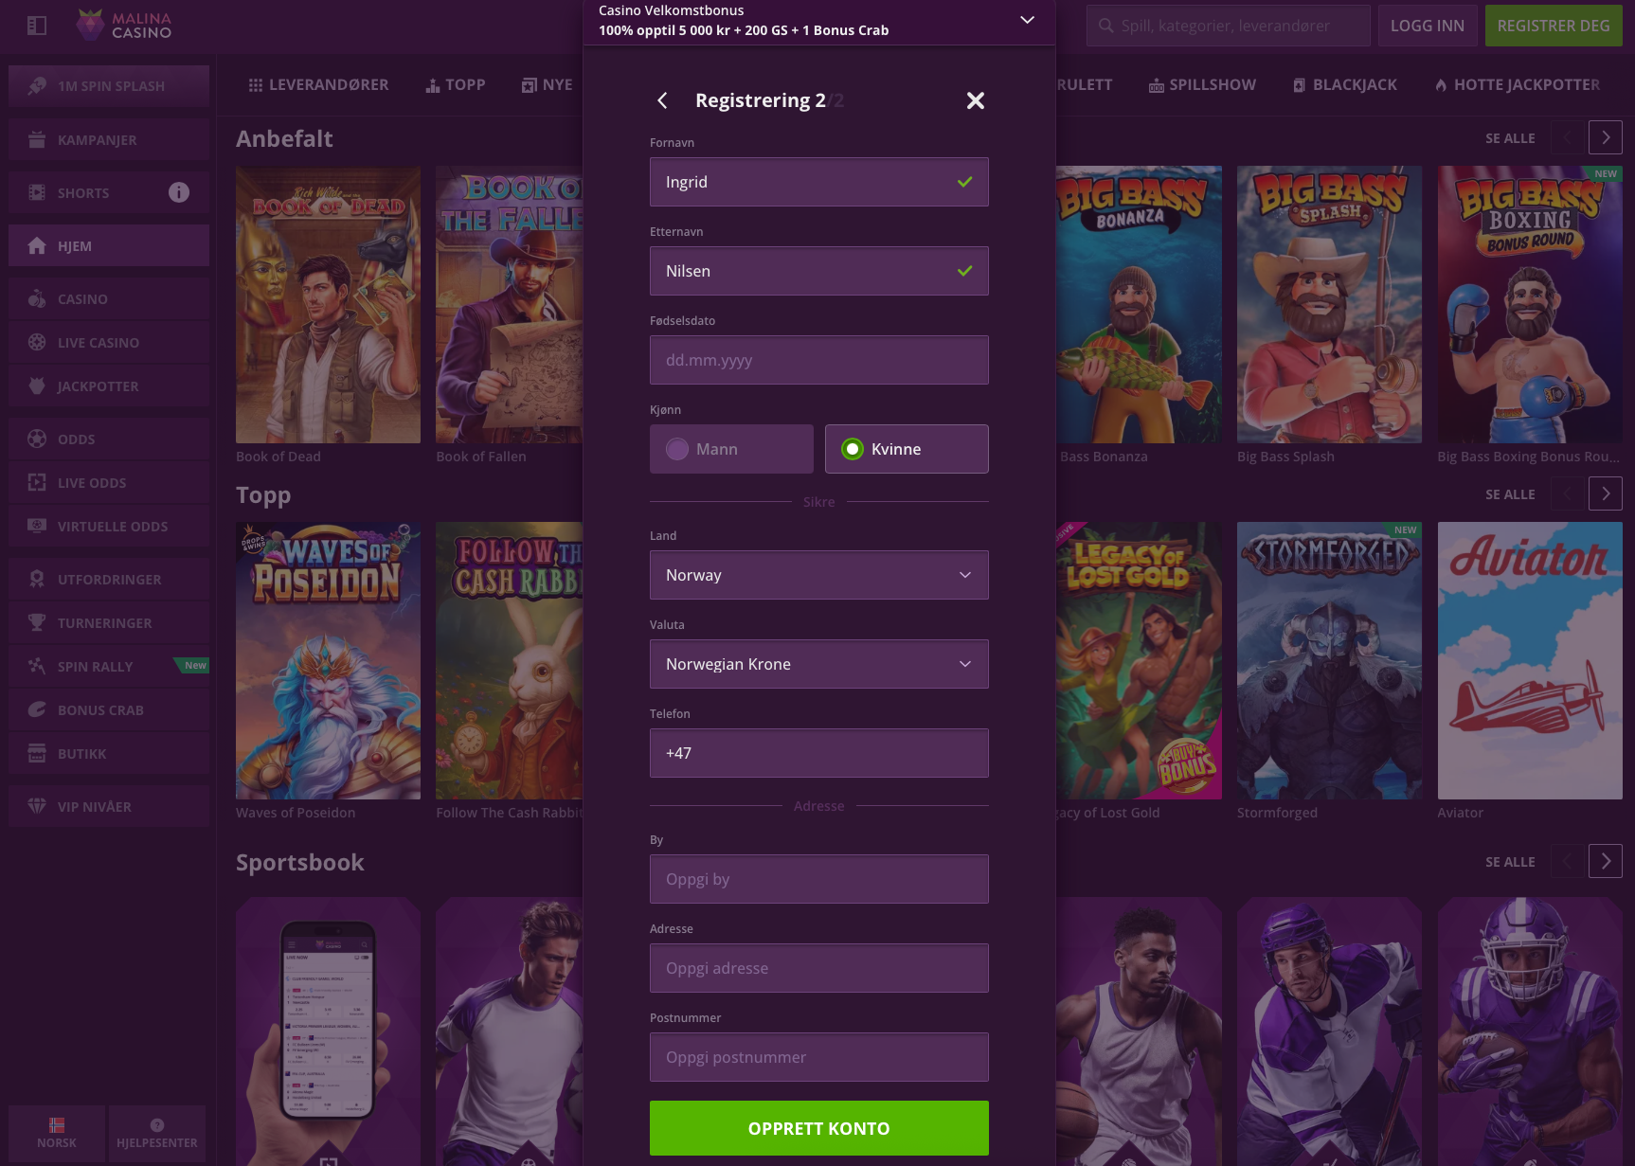Switch to the Blackjack category tab

click(1345, 85)
